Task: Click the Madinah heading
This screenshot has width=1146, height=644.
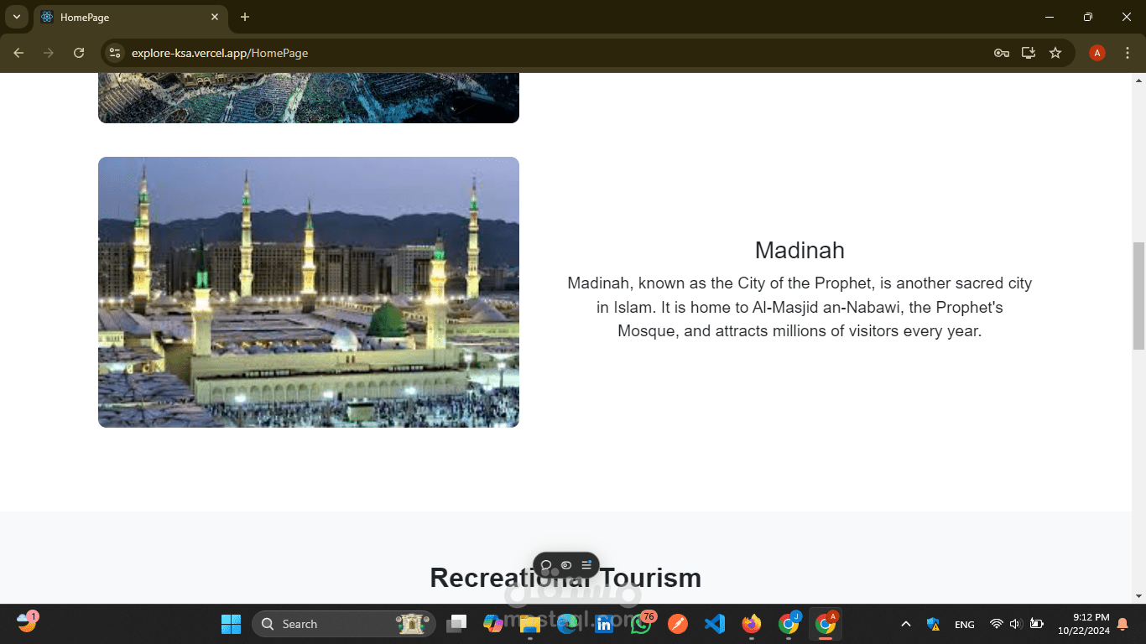Action: (800, 250)
